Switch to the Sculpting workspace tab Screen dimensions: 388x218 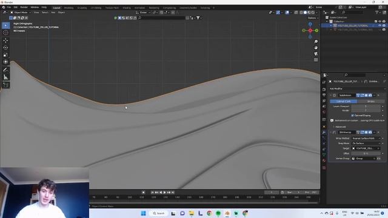pyautogui.click(x=82, y=8)
